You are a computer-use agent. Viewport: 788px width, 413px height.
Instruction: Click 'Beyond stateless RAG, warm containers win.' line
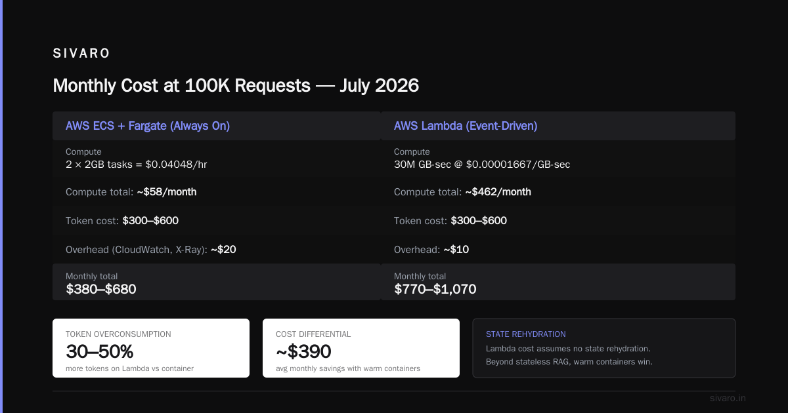click(569, 362)
